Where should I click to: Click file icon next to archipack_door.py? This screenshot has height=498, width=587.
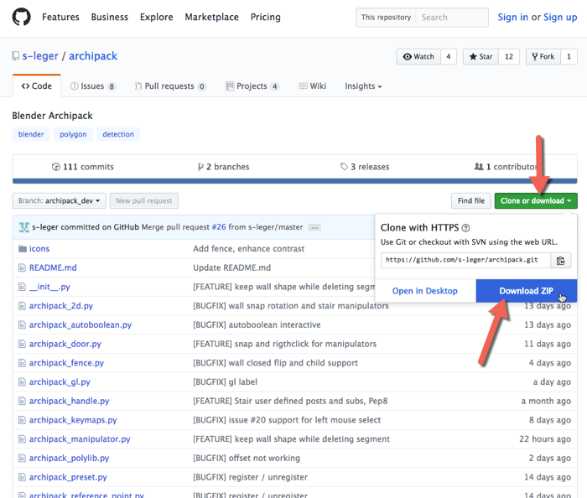[22, 344]
